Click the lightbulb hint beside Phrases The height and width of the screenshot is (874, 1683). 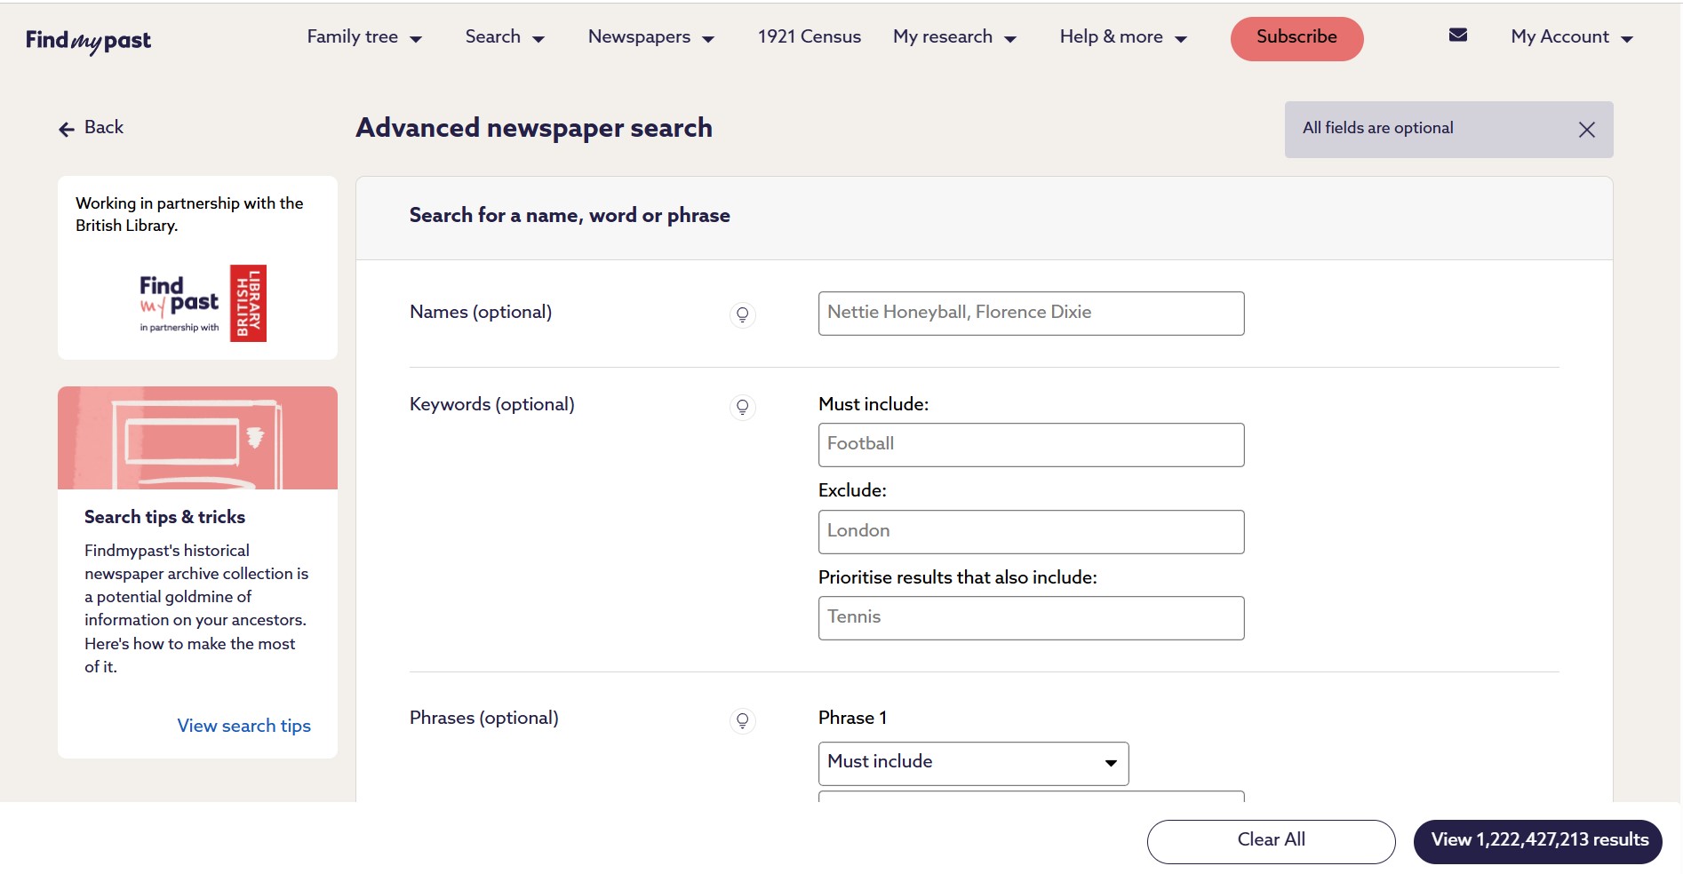[742, 720]
